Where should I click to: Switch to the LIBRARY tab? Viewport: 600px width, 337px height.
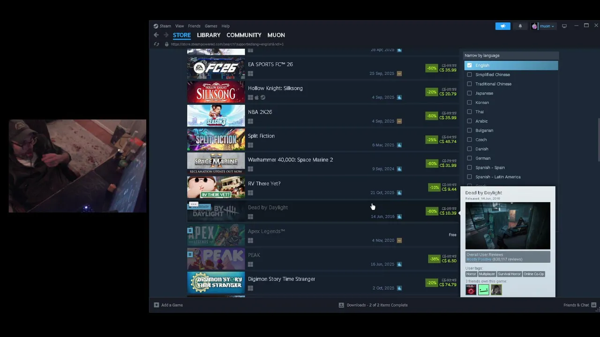(209, 35)
